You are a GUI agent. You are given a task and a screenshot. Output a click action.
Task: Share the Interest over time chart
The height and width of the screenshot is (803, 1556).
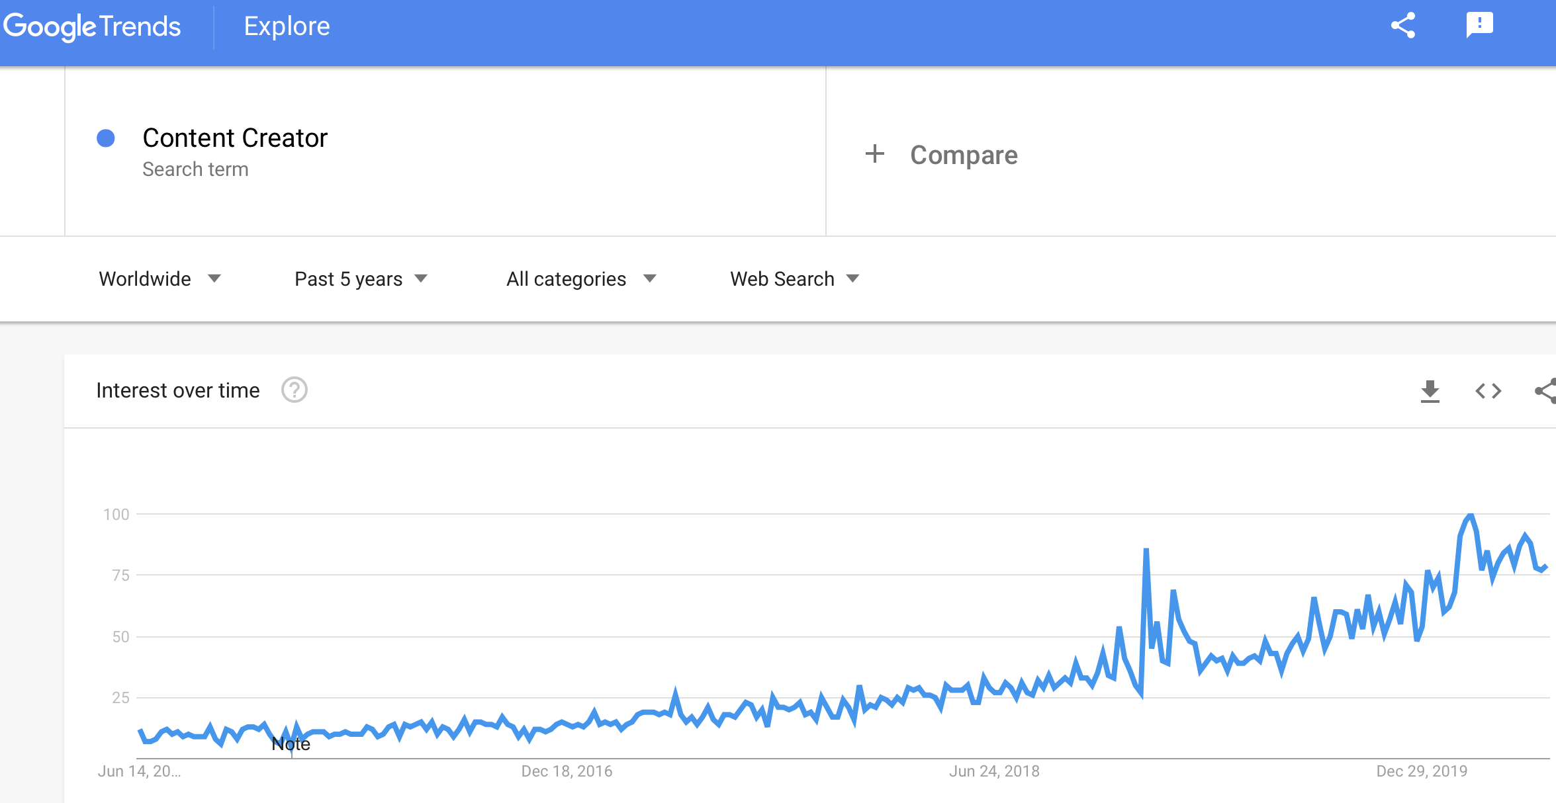(1546, 391)
